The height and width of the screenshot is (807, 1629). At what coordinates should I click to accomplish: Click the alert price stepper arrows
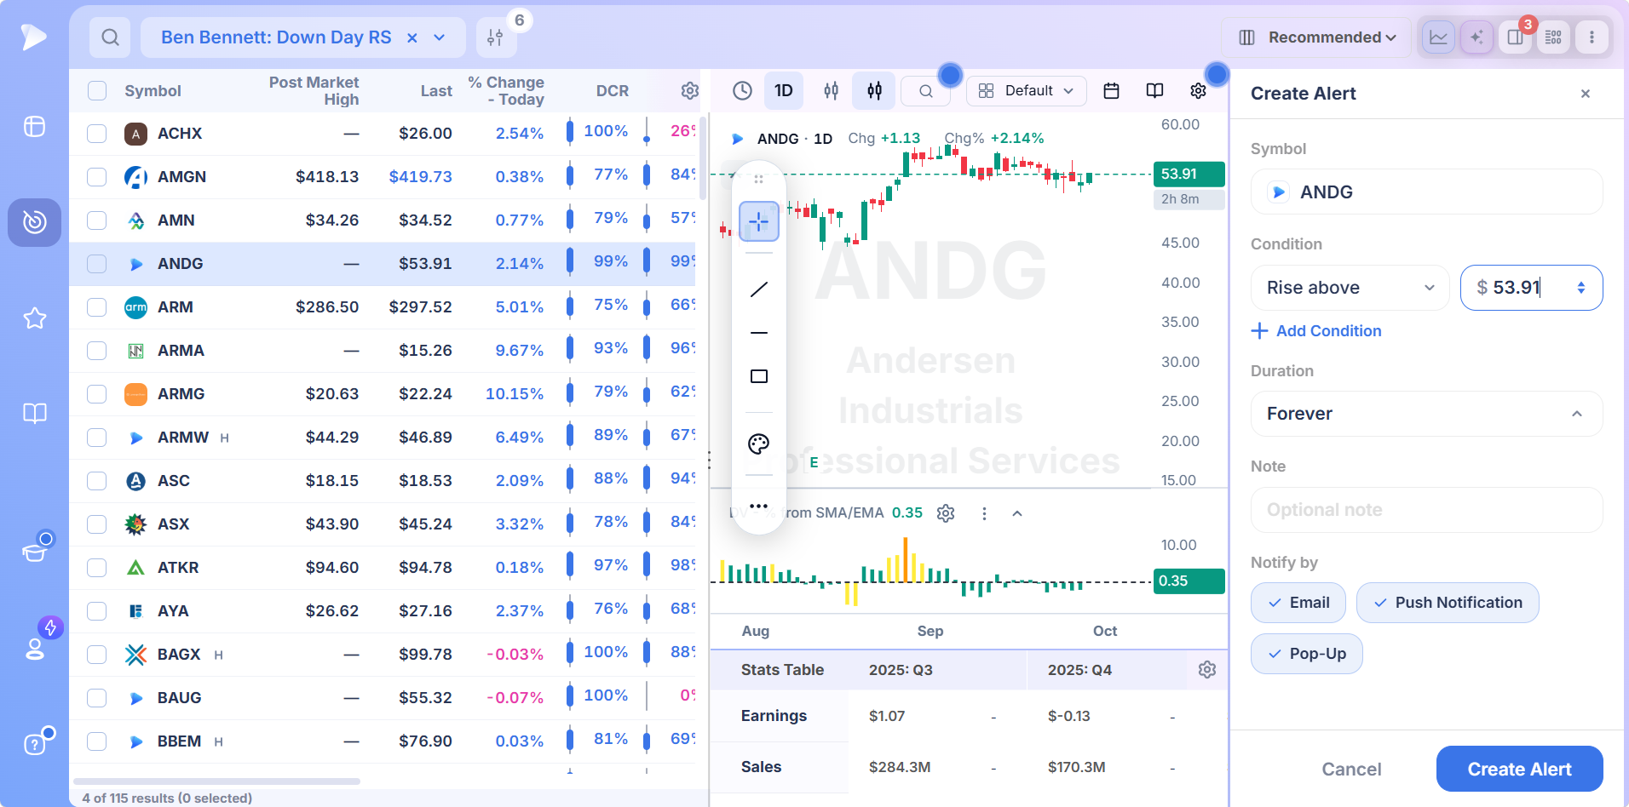(1581, 288)
